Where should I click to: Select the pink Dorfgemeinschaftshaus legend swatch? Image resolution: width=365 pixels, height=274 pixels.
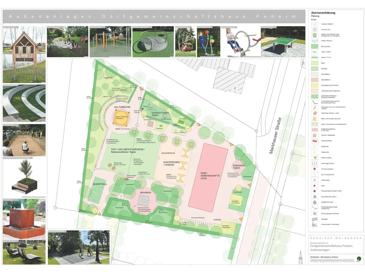[x=314, y=130]
